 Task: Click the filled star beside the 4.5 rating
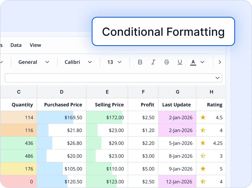tap(203, 118)
